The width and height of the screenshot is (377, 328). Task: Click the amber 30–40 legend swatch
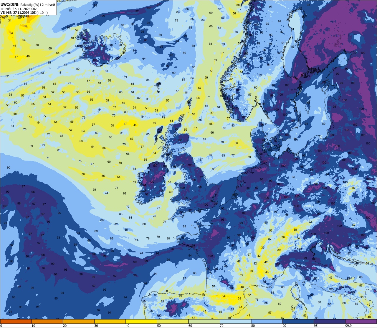point(110,321)
